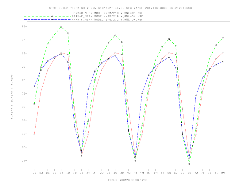Image resolution: width=243 pixels, height=188 pixels.
Task: Click x-axis hour label 63
Action: (176, 173)
